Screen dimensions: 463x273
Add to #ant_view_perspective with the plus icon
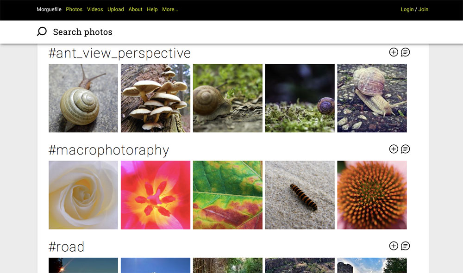tap(393, 52)
